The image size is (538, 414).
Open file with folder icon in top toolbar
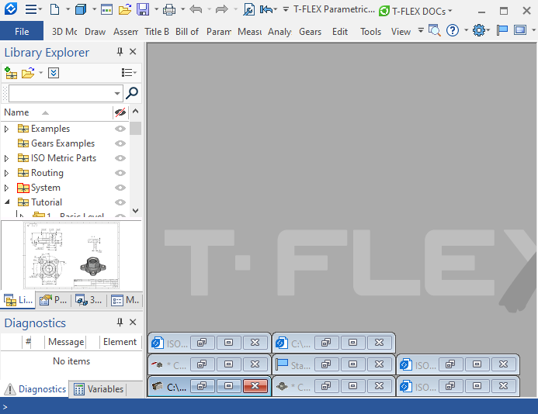tap(124, 9)
